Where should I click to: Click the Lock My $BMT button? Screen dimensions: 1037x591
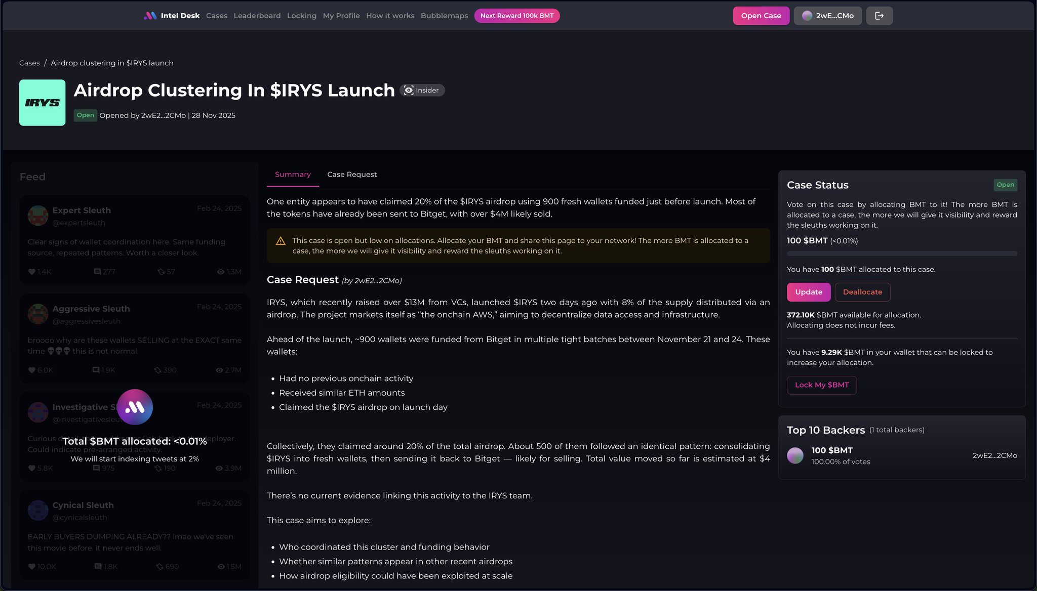tap(821, 385)
